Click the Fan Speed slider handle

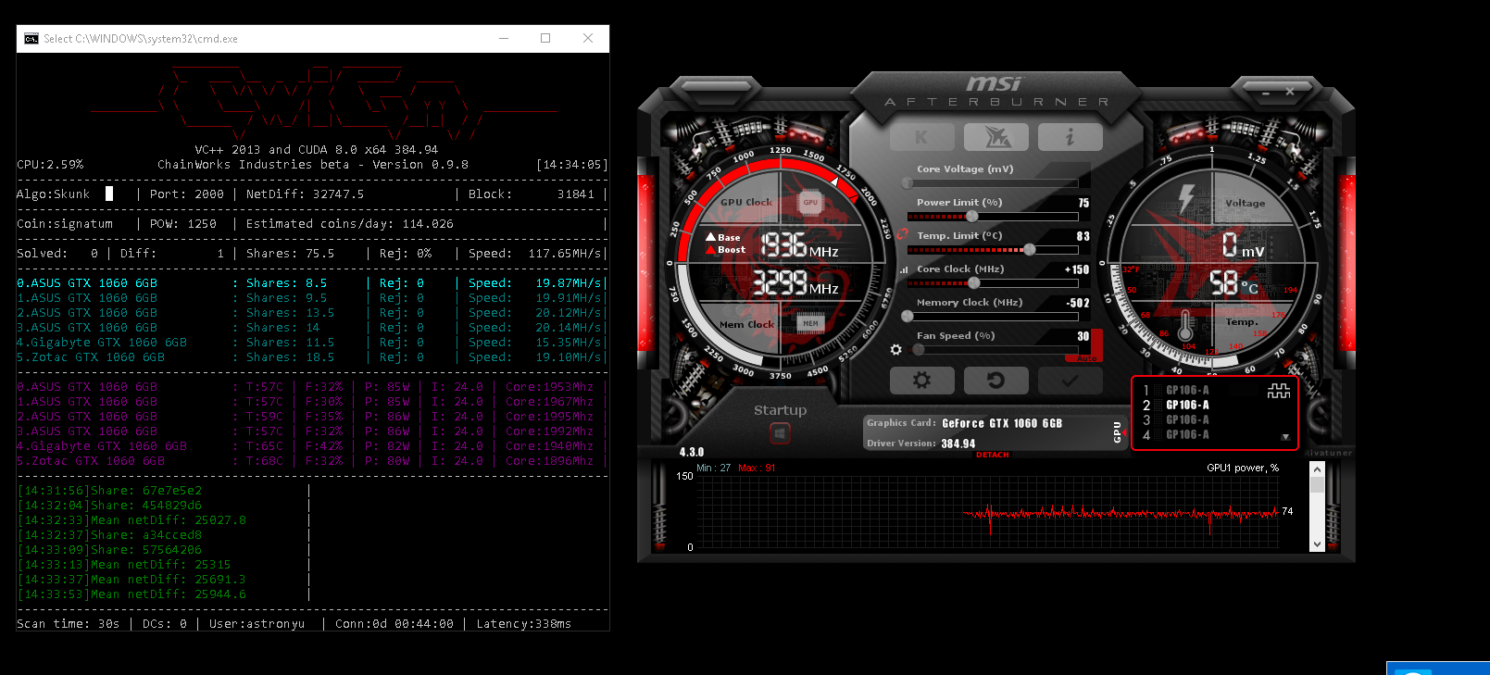(919, 350)
